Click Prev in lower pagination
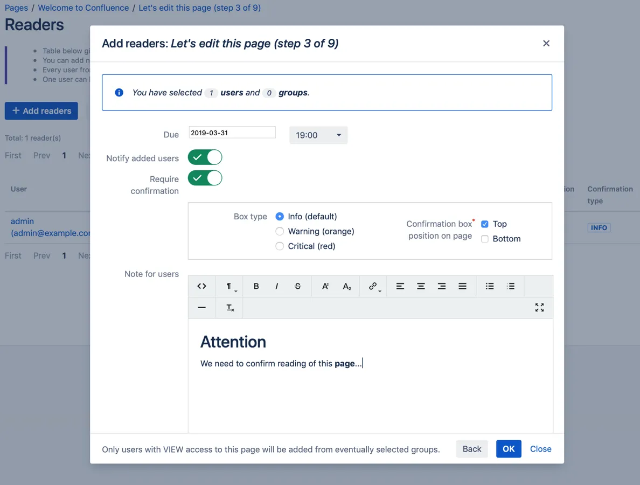Image resolution: width=640 pixels, height=485 pixels. coord(41,255)
